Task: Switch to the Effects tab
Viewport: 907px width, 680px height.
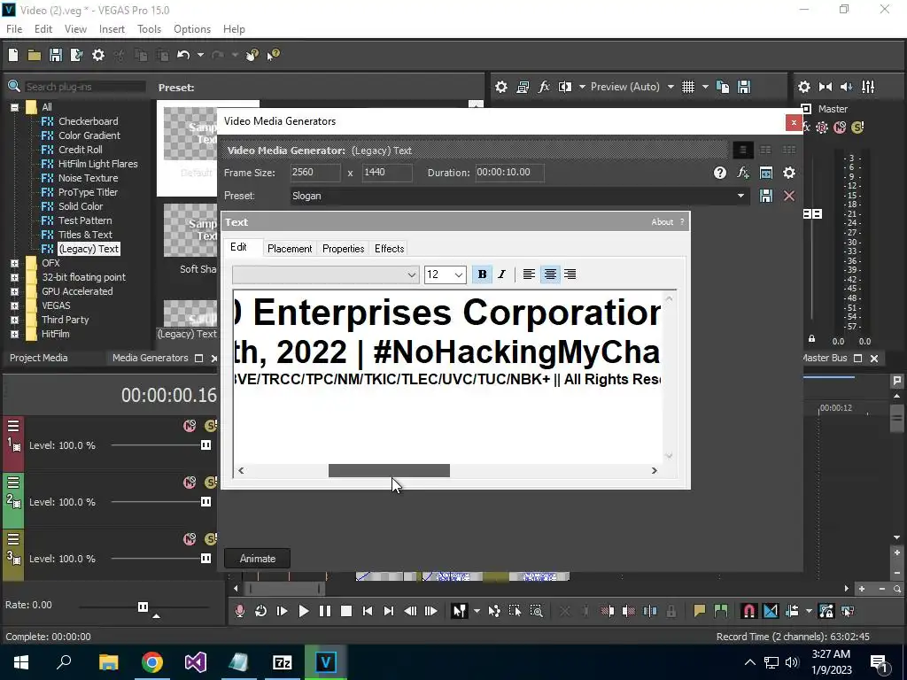Action: coord(390,249)
